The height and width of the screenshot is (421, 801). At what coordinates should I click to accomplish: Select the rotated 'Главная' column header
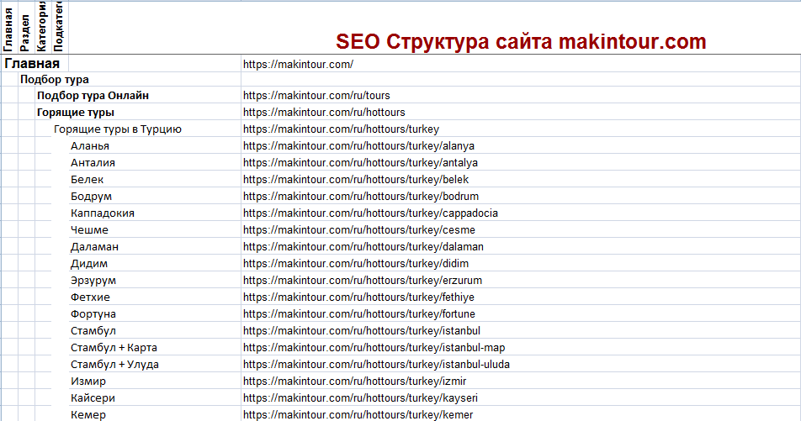[8, 27]
